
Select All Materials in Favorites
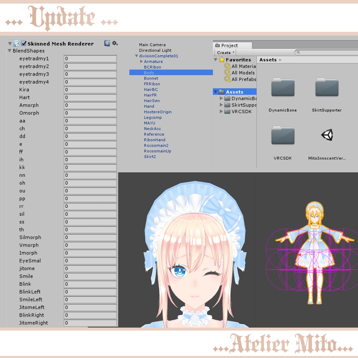(244, 66)
